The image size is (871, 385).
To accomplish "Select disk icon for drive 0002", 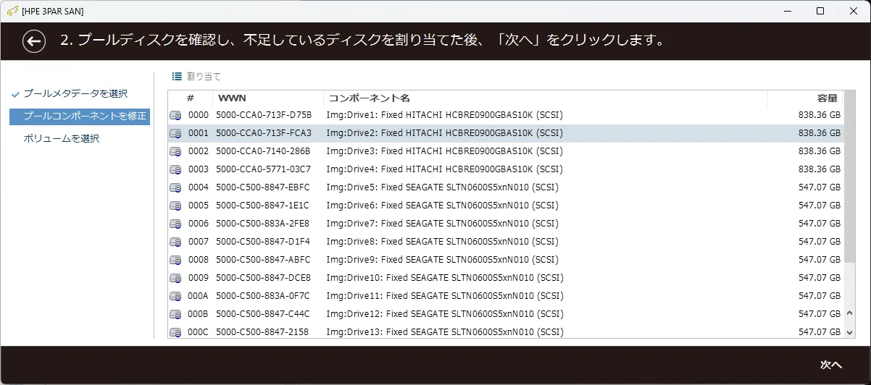I will [175, 152].
